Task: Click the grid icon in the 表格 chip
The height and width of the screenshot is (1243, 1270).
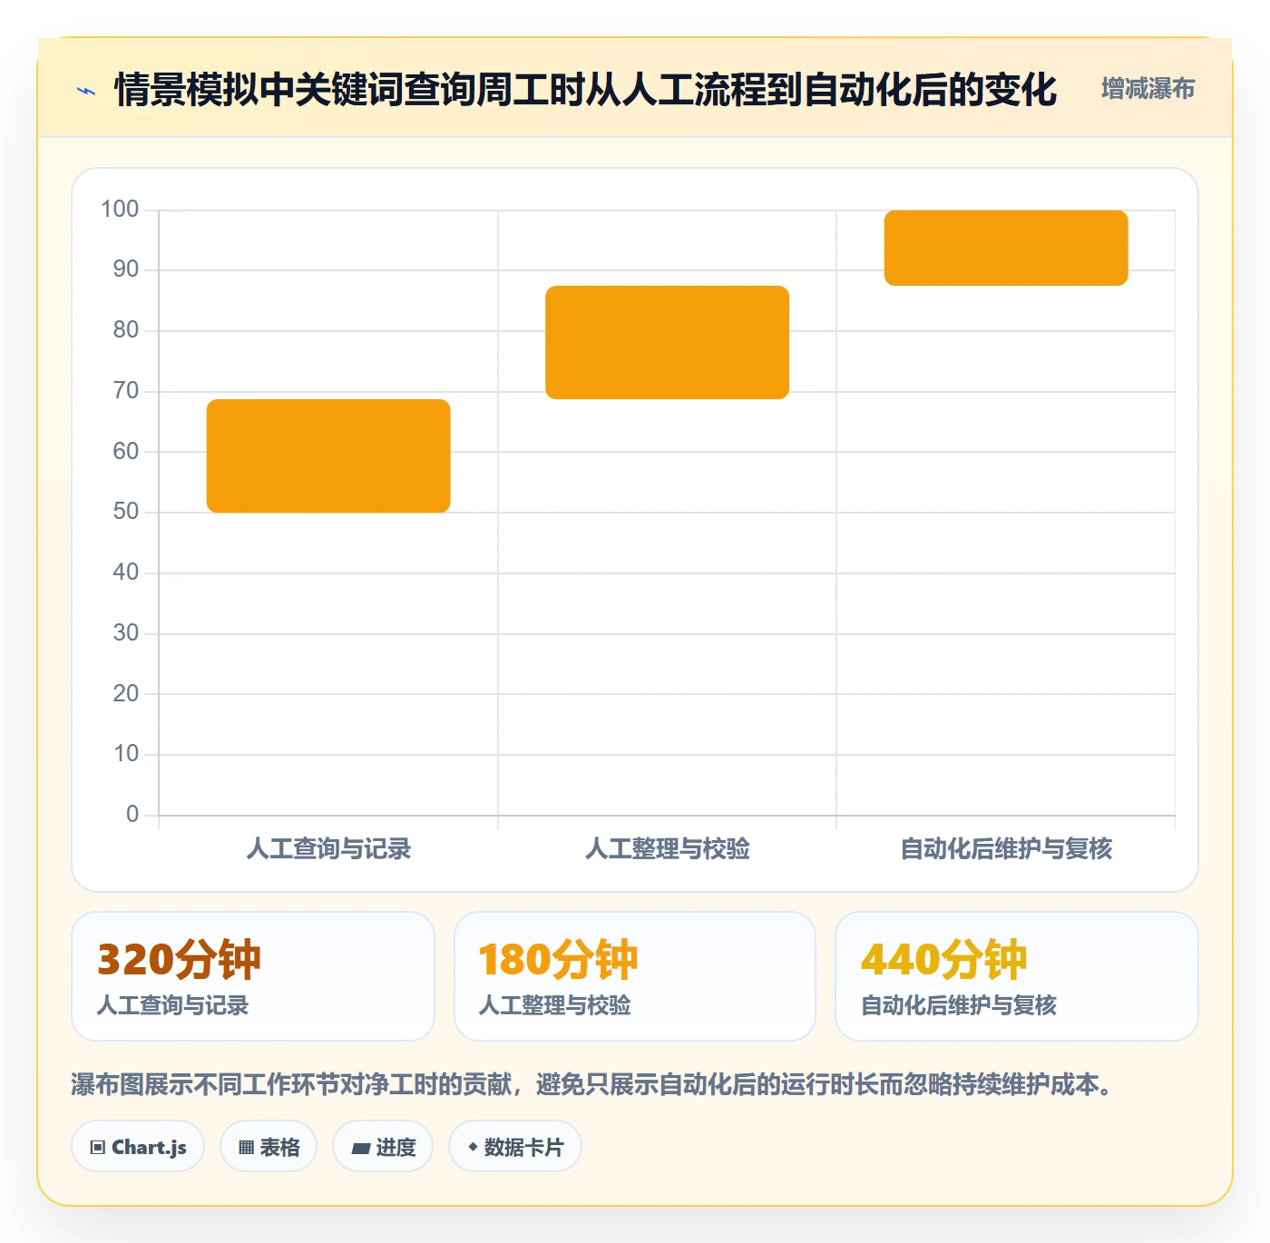Action: [x=246, y=1148]
